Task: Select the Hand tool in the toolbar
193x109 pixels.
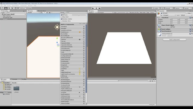Action: click(3, 8)
